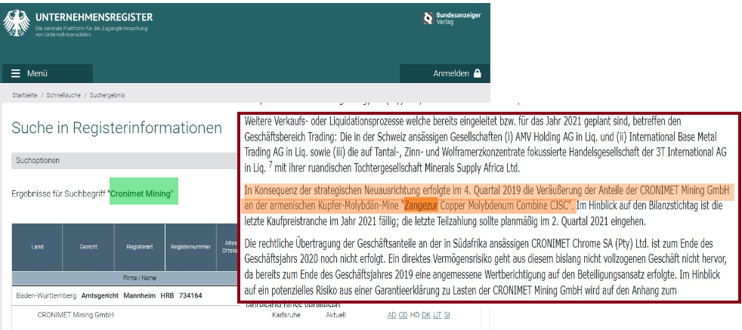This screenshot has height=330, width=742.
Task: Click the Suche in Registerinformationen heading
Action: [x=116, y=128]
